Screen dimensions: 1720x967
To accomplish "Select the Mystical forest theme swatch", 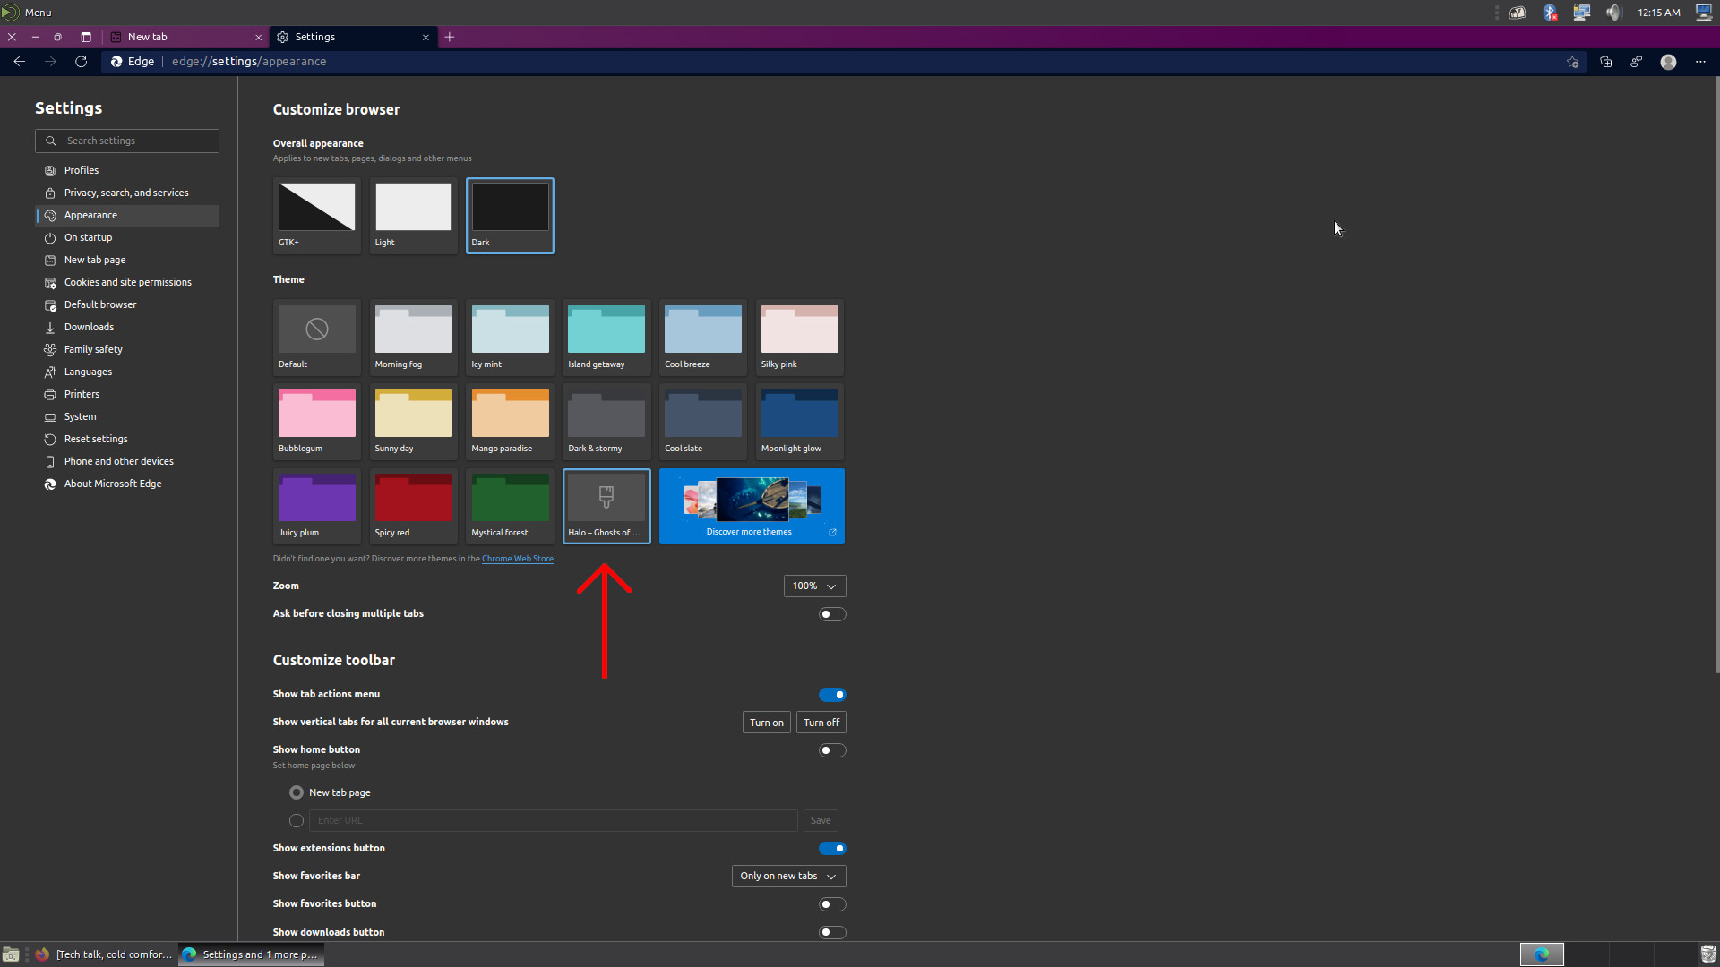I will click(510, 506).
